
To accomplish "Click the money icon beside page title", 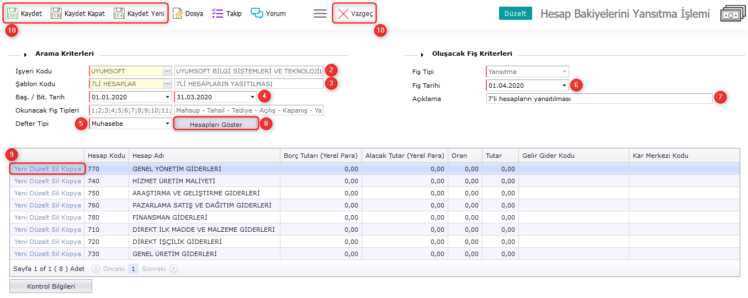I will 733,14.
